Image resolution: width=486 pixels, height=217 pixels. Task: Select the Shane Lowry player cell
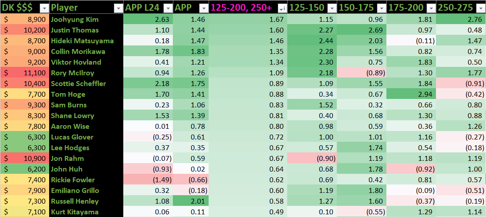coord(86,115)
